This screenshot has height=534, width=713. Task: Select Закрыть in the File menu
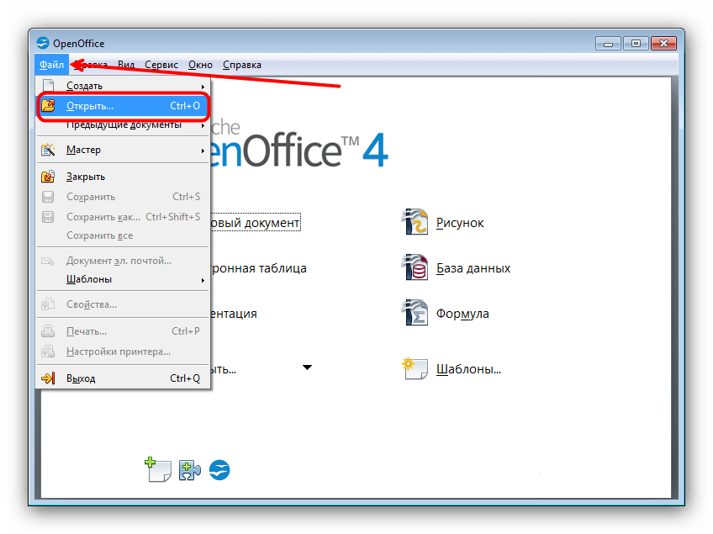point(123,177)
